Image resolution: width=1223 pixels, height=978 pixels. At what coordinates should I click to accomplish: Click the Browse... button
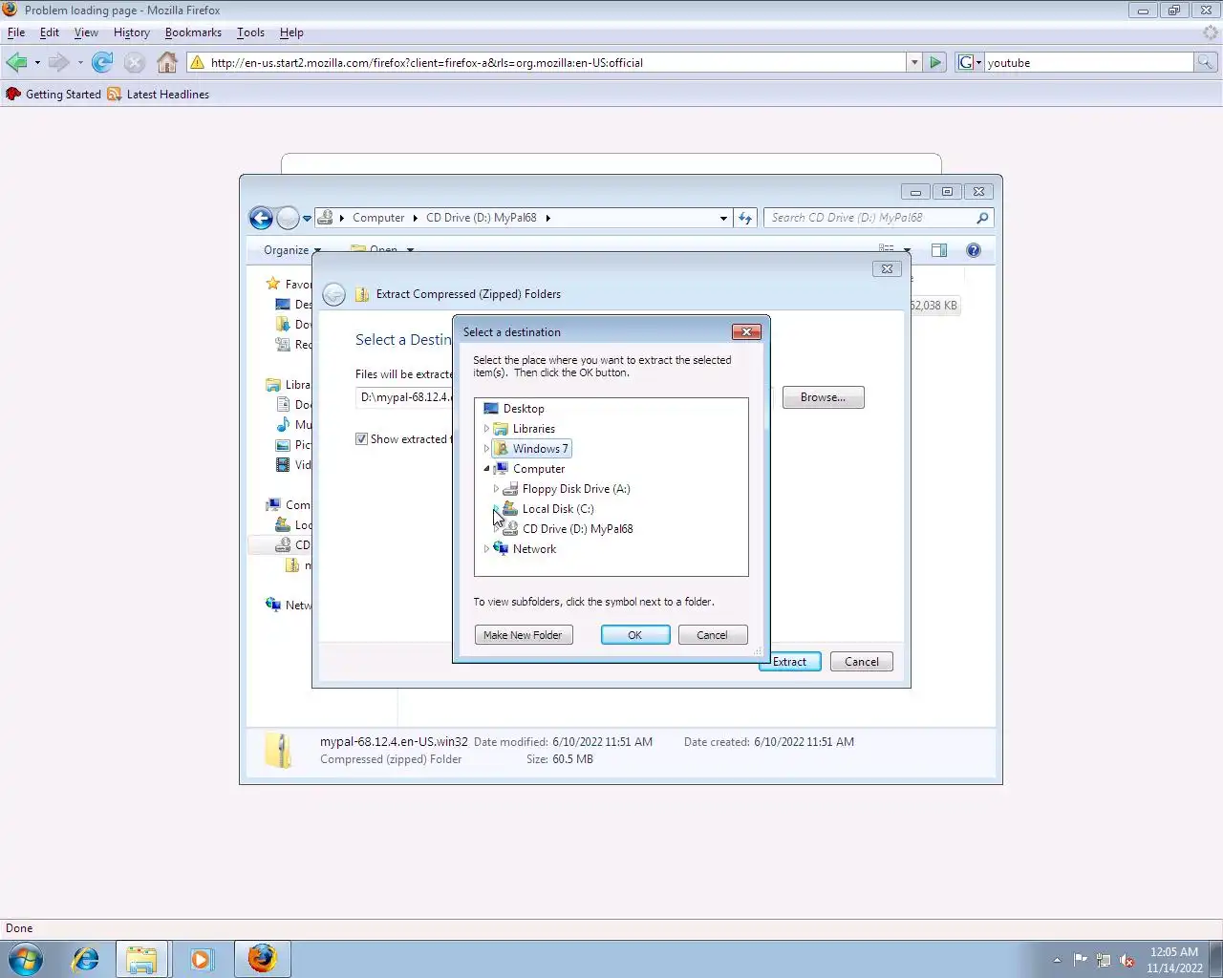point(823,397)
